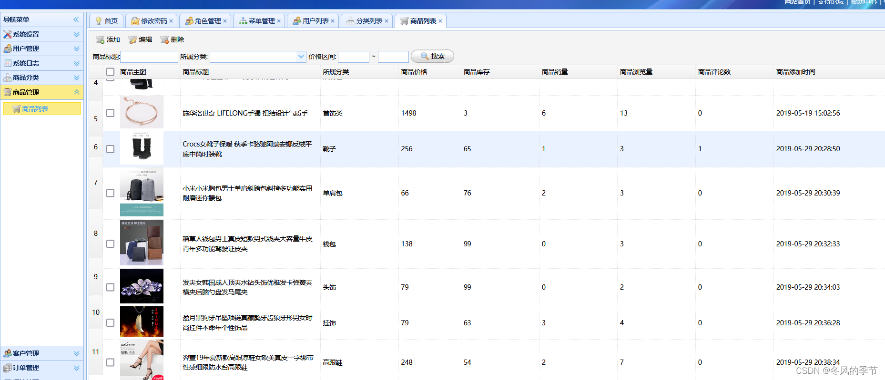This screenshot has width=885, height=380.
Task: Check the Crocs女靴子 row checkbox
Action: coord(110,149)
